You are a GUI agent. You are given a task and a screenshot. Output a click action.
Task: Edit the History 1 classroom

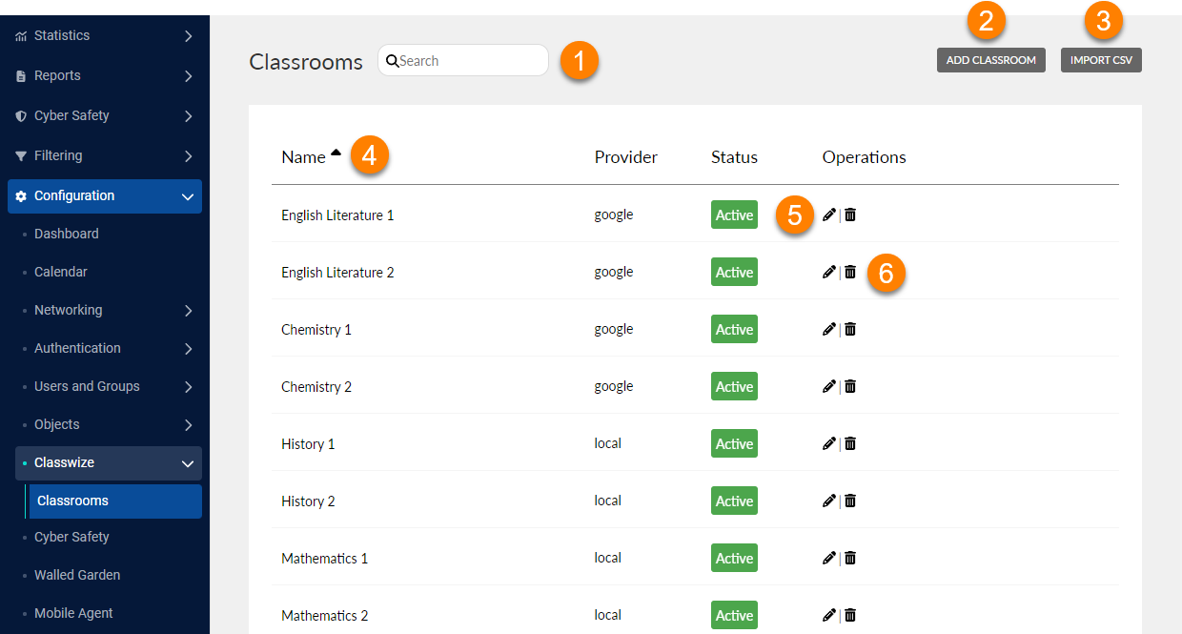click(828, 444)
